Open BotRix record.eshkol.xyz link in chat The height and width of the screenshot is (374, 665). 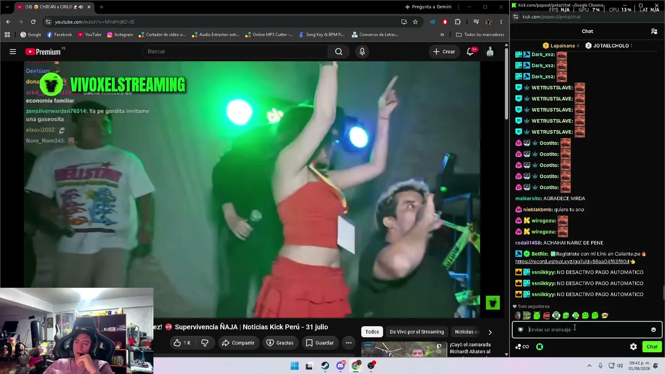572,262
